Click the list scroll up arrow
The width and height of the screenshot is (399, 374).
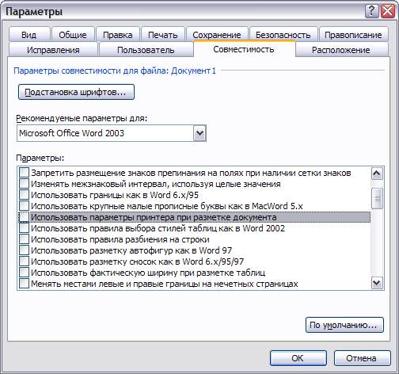tap(377, 174)
